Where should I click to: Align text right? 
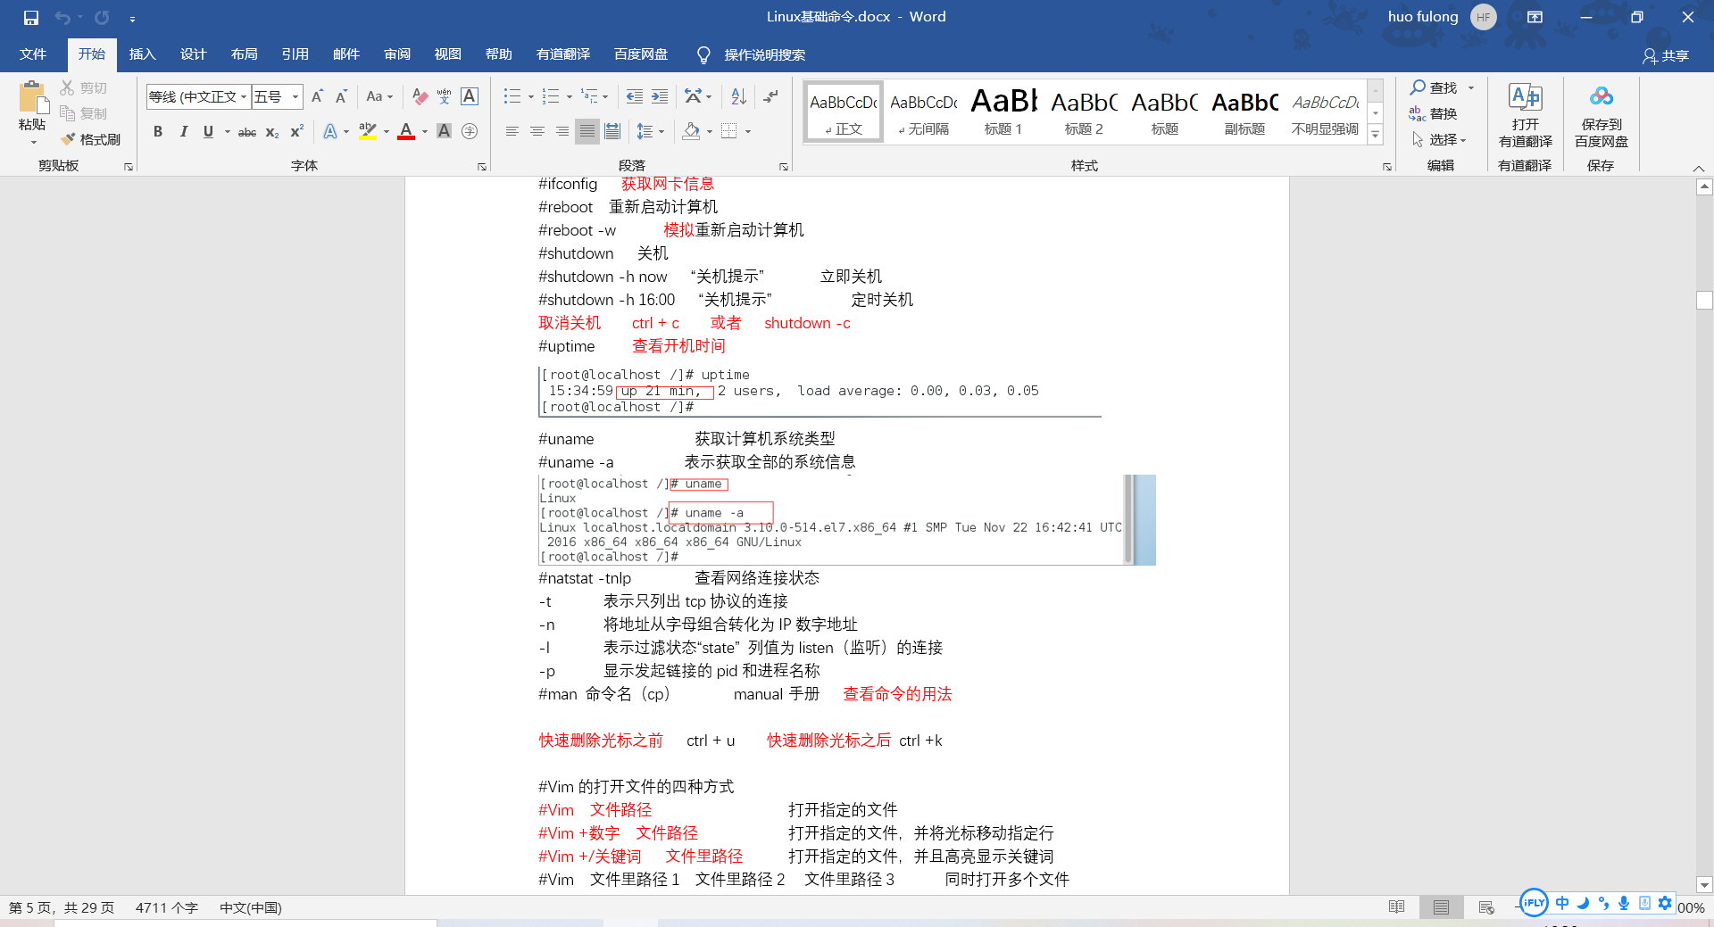[x=562, y=131]
